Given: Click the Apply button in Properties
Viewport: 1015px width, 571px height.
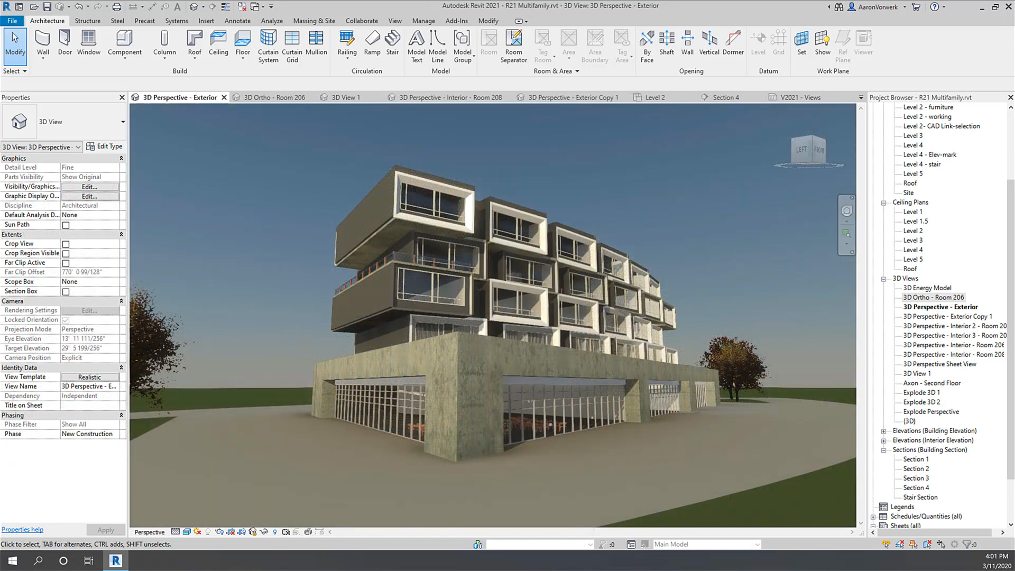Looking at the screenshot, I should [105, 529].
